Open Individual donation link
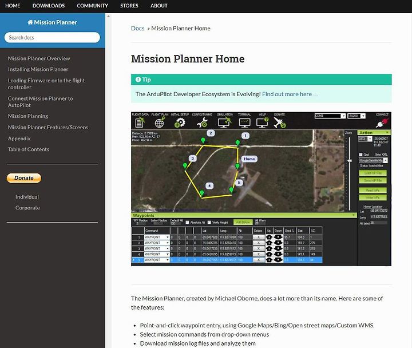 coord(27,197)
